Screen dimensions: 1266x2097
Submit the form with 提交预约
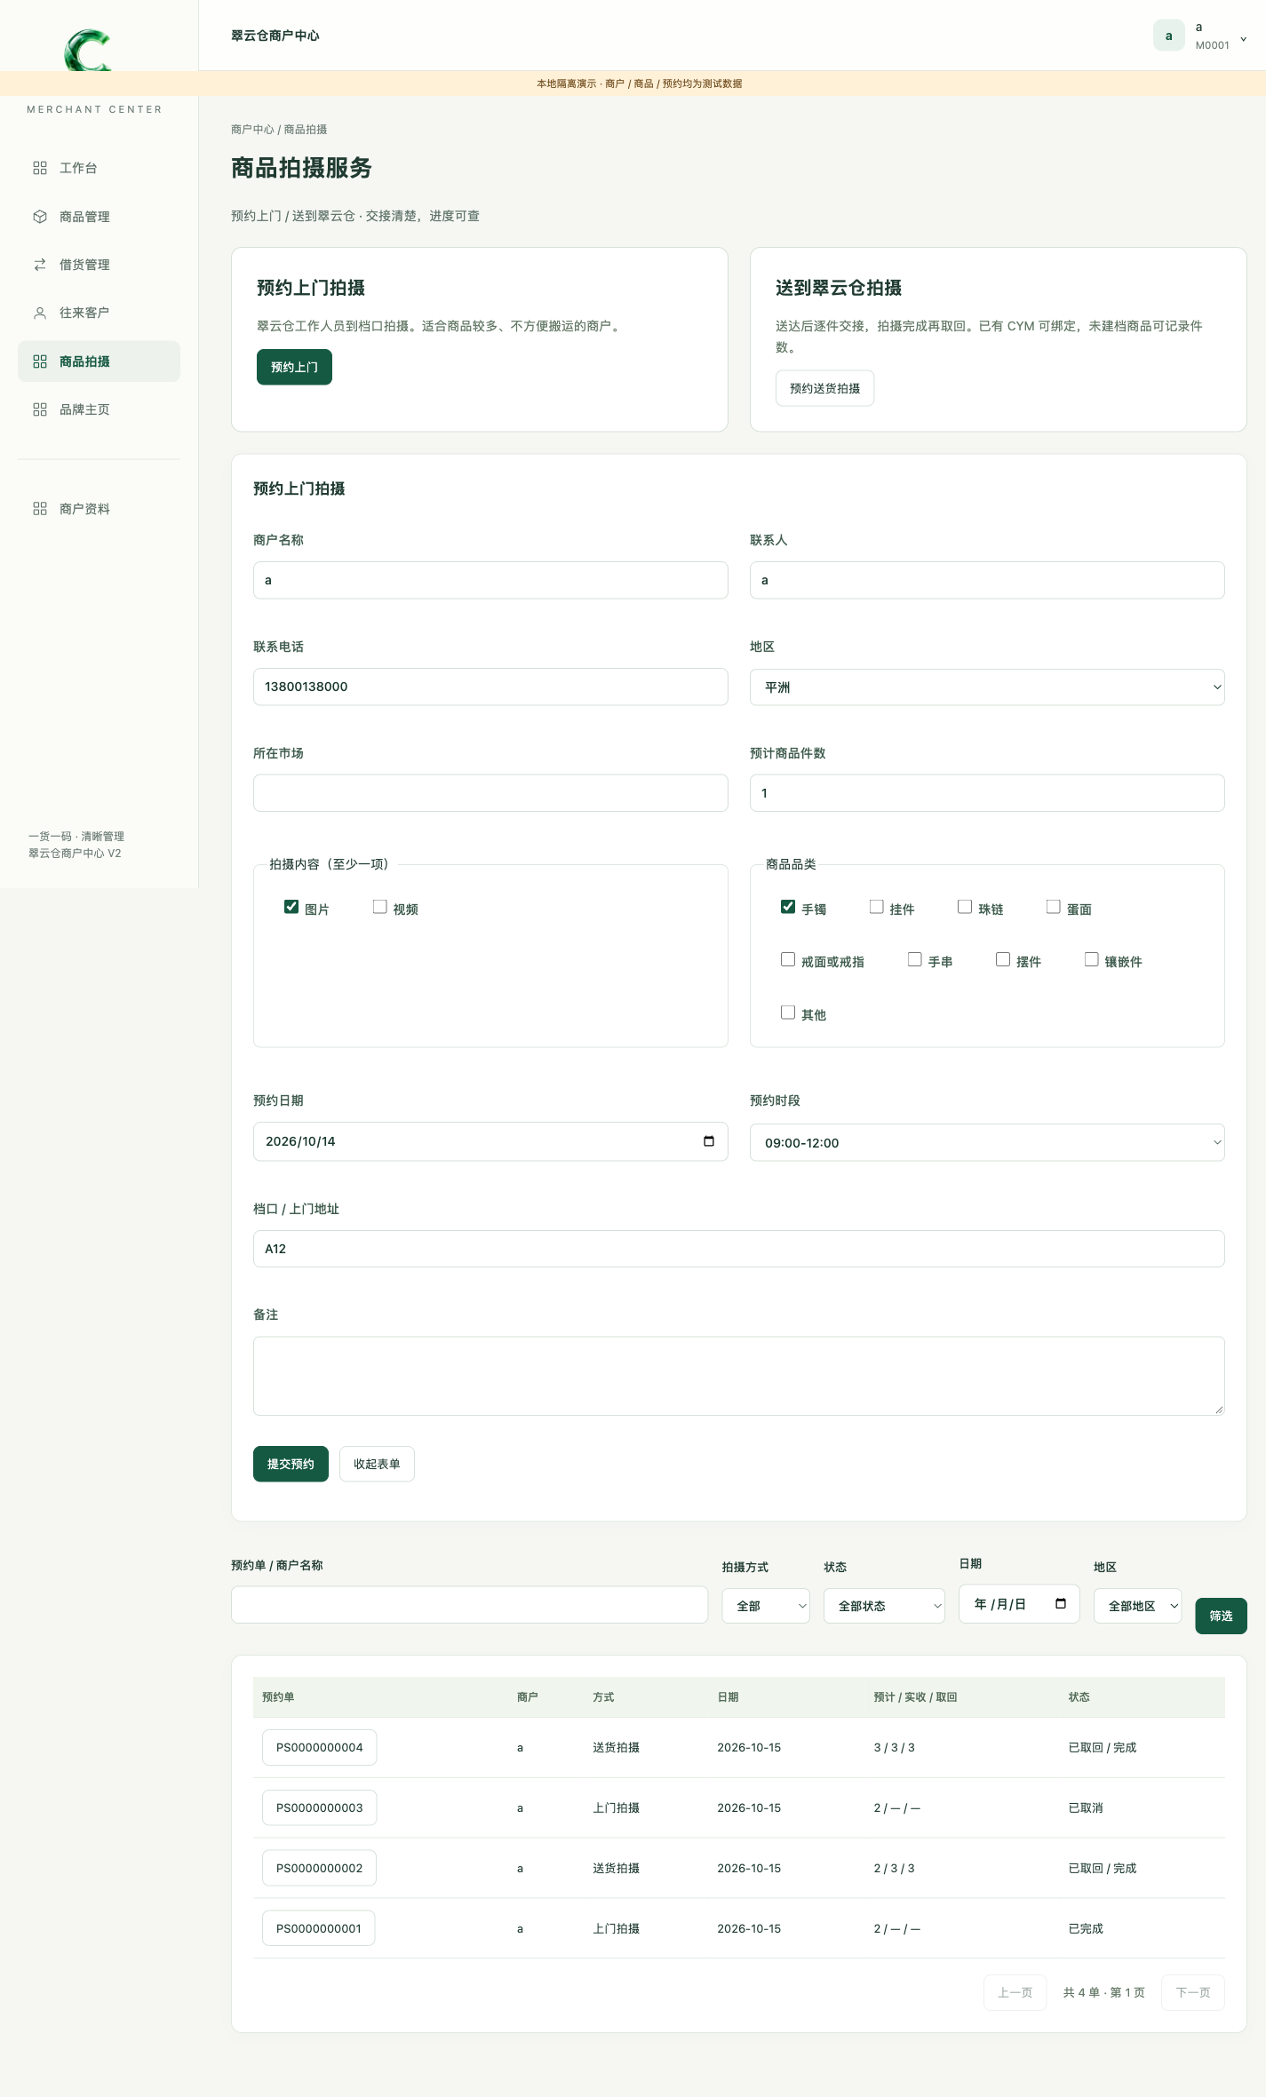point(291,1464)
